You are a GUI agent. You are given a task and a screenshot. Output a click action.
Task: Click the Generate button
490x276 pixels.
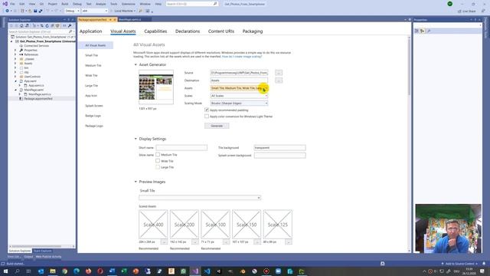217,126
